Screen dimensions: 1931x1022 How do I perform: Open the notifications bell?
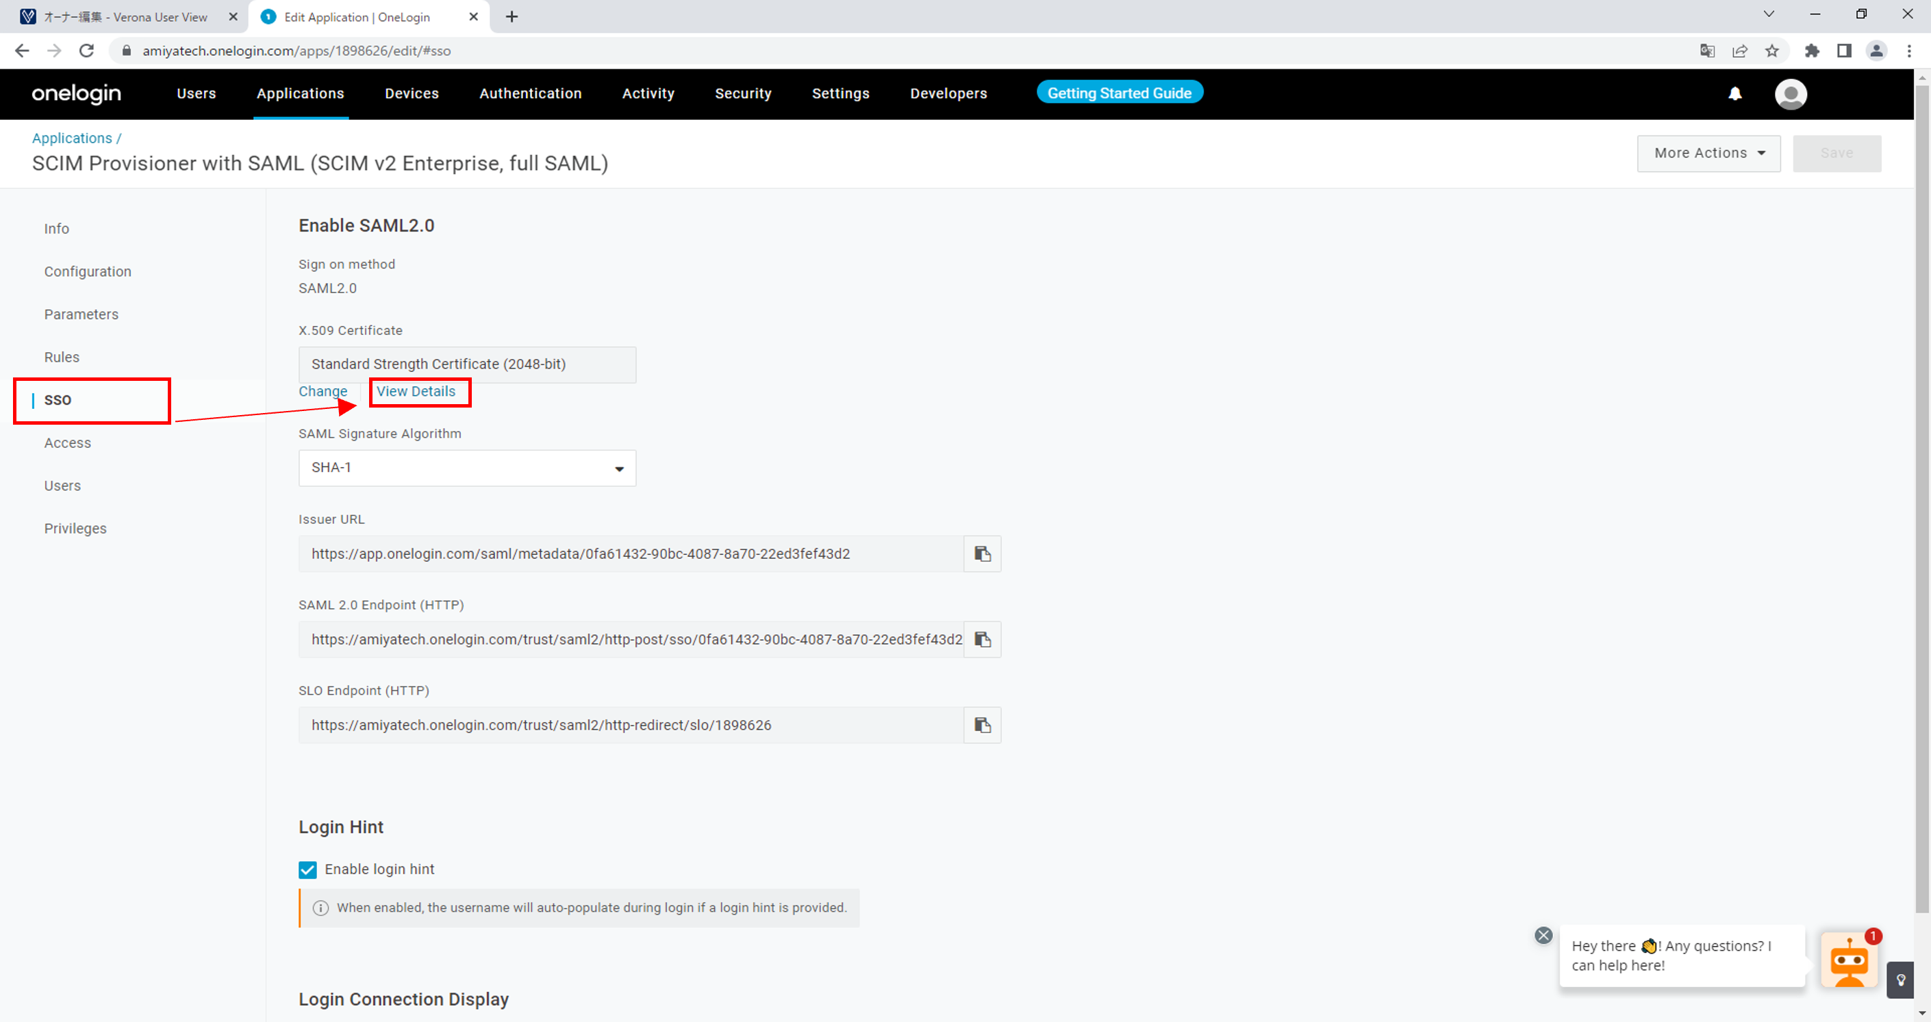[1734, 94]
